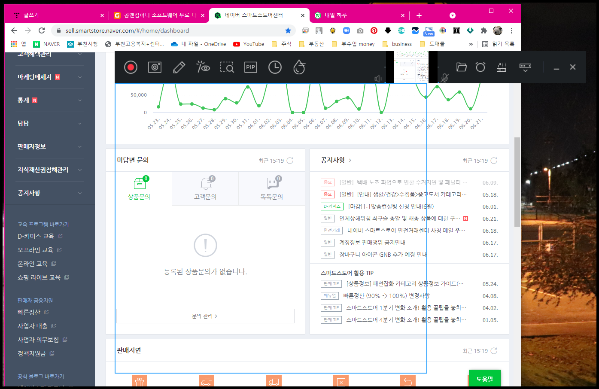The image size is (599, 389).
Task: Show hidden bookmarks with the » chevron
Action: [x=471, y=44]
